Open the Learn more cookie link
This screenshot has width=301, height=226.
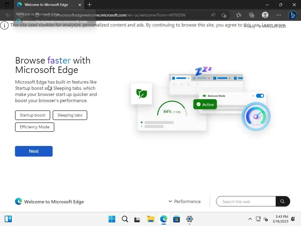click(x=273, y=25)
